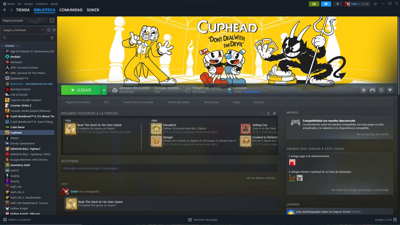The width and height of the screenshot is (400, 225).
Task: Open the Soporte link
Action: (x=259, y=102)
